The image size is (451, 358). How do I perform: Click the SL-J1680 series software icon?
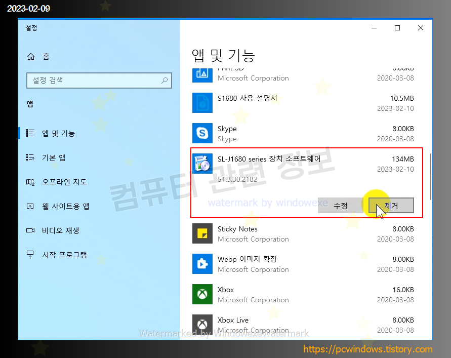point(202,164)
